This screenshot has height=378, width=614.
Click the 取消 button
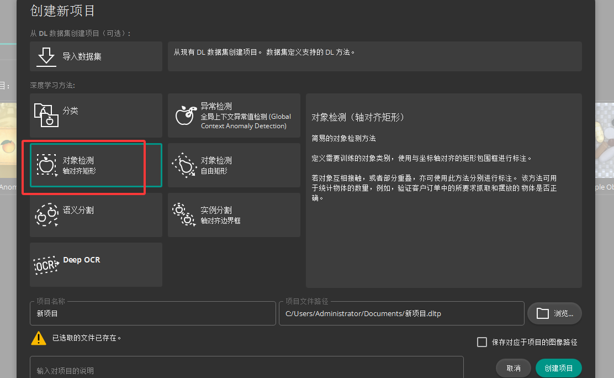pyautogui.click(x=513, y=368)
